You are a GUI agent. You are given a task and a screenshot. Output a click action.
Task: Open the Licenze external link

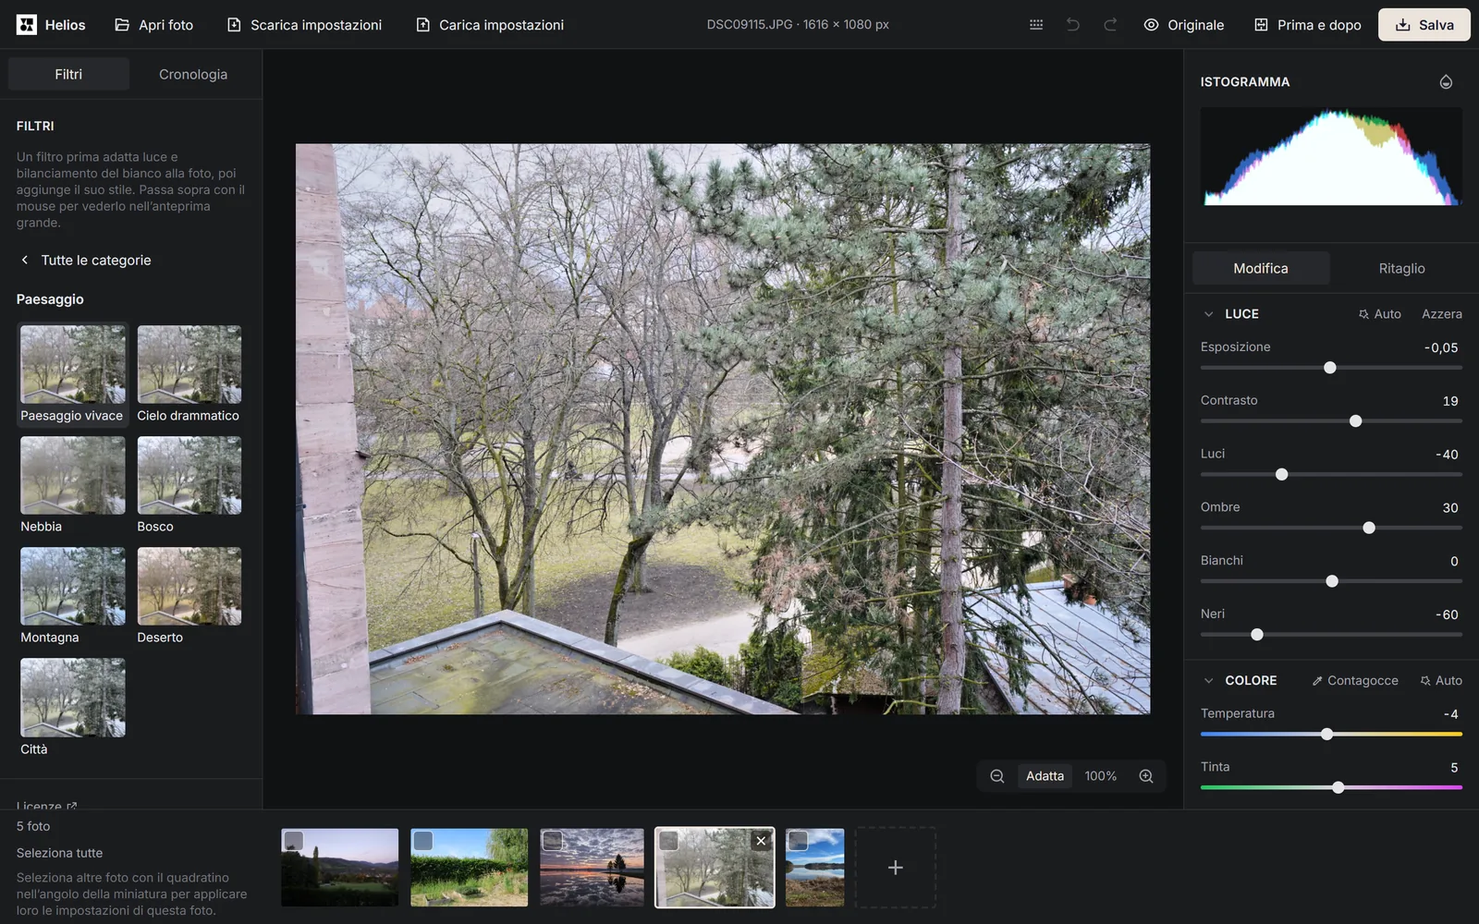46,806
